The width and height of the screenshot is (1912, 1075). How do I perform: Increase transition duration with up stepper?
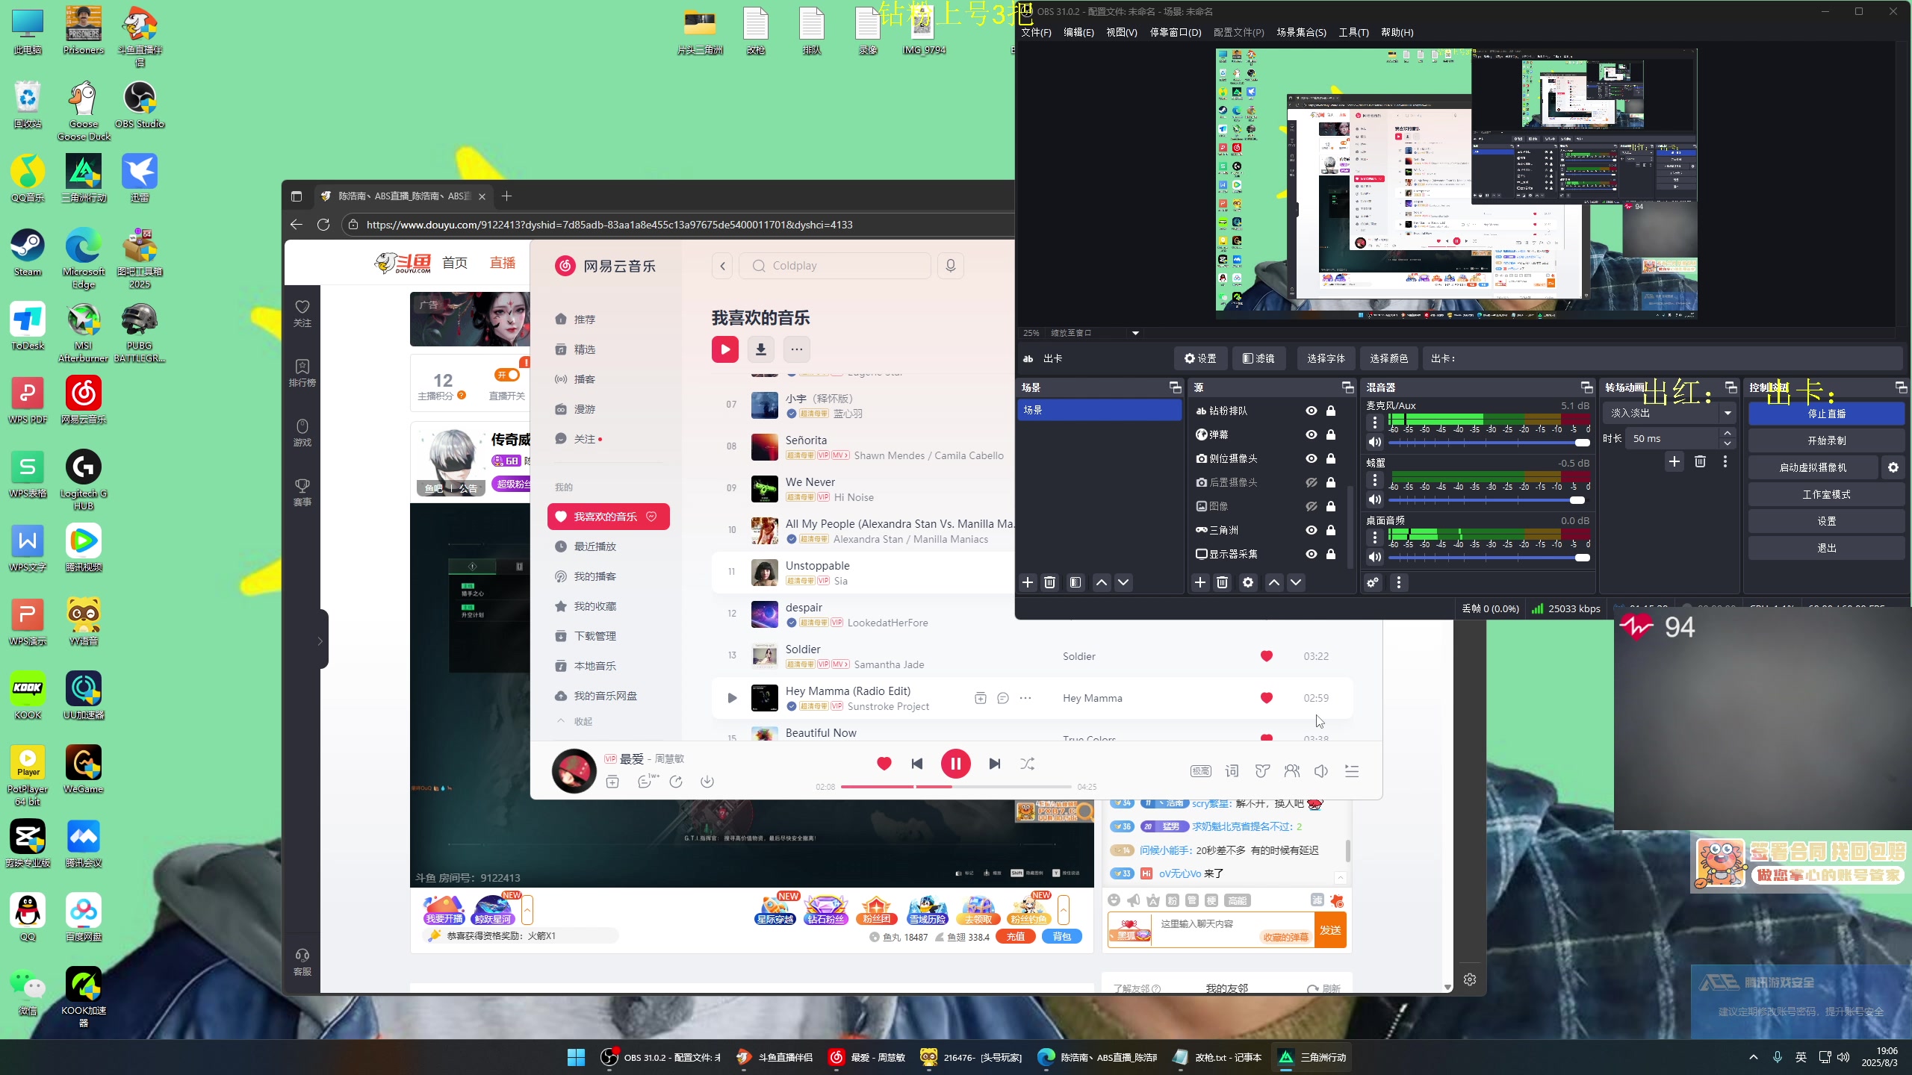pyautogui.click(x=1728, y=433)
